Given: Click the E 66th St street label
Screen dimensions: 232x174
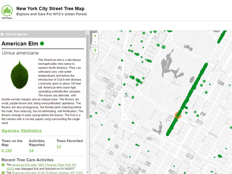Looking at the screenshot, I should (x=190, y=120).
